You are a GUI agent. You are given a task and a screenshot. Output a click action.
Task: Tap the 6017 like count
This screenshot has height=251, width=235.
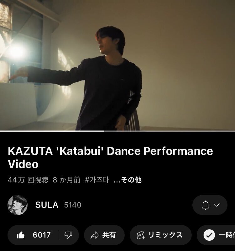point(42,235)
